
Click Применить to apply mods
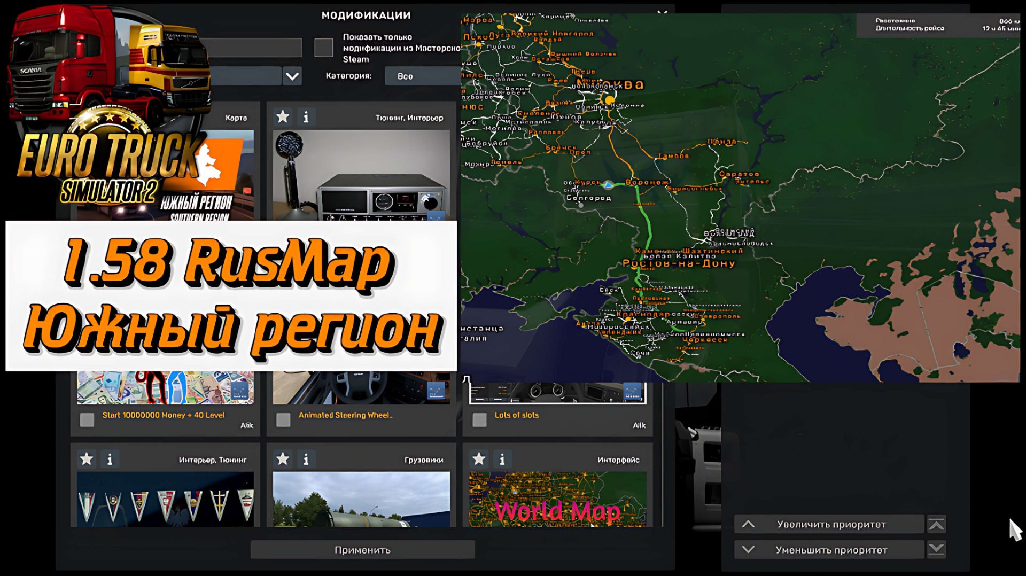pos(362,550)
